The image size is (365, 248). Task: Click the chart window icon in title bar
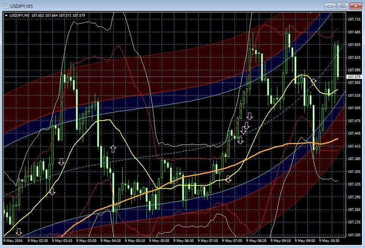(6, 6)
